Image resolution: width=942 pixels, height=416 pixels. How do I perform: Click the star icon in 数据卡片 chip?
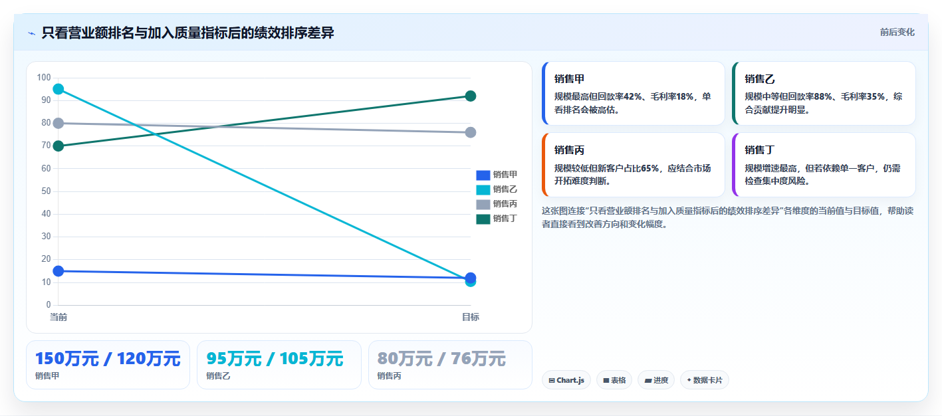(689, 381)
